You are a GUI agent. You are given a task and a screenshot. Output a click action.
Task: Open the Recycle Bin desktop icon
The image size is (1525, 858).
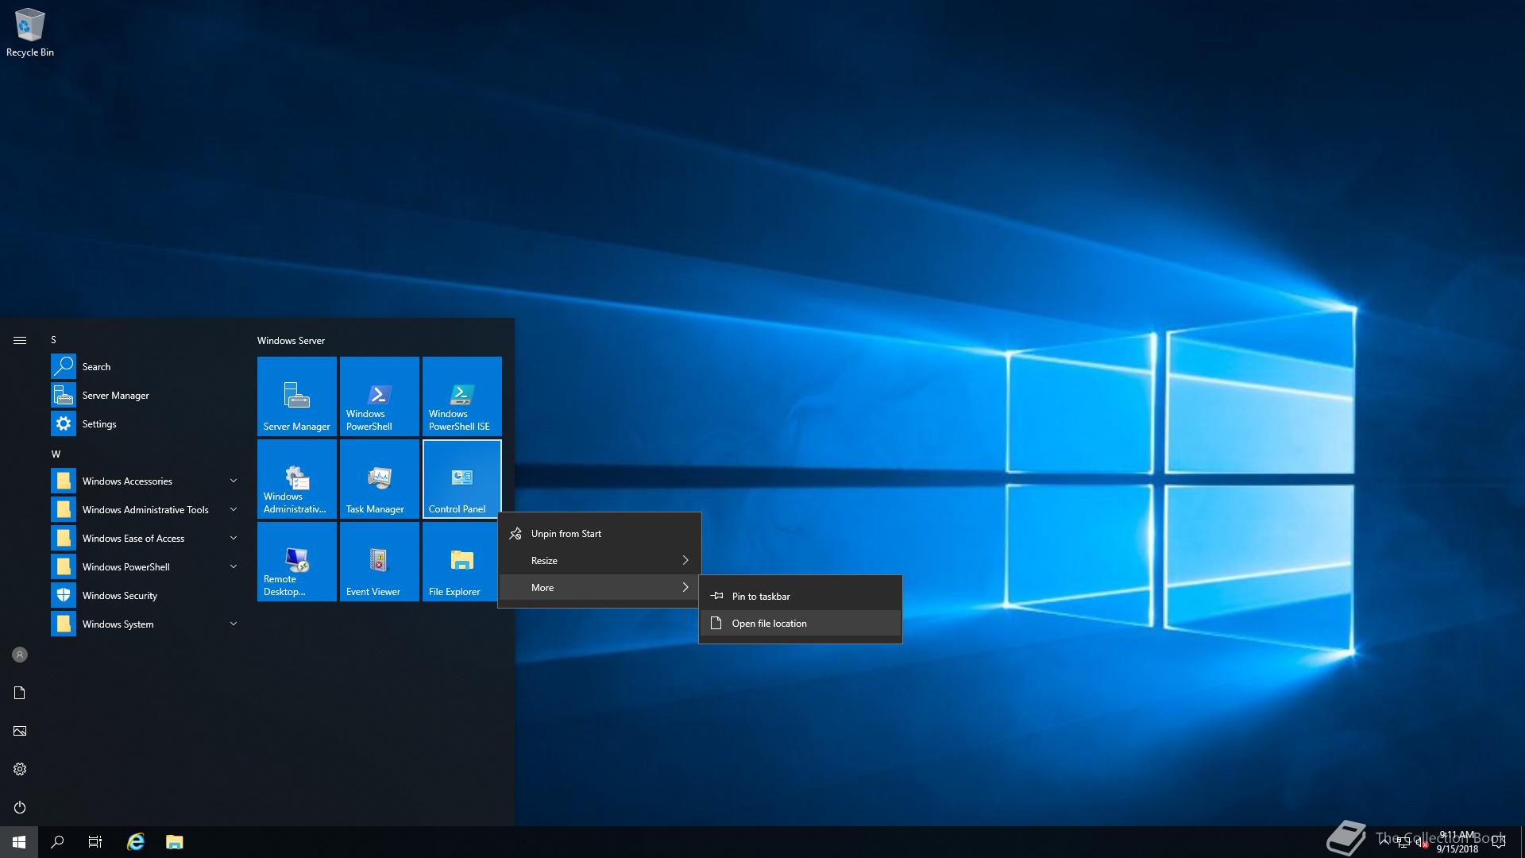click(x=30, y=33)
